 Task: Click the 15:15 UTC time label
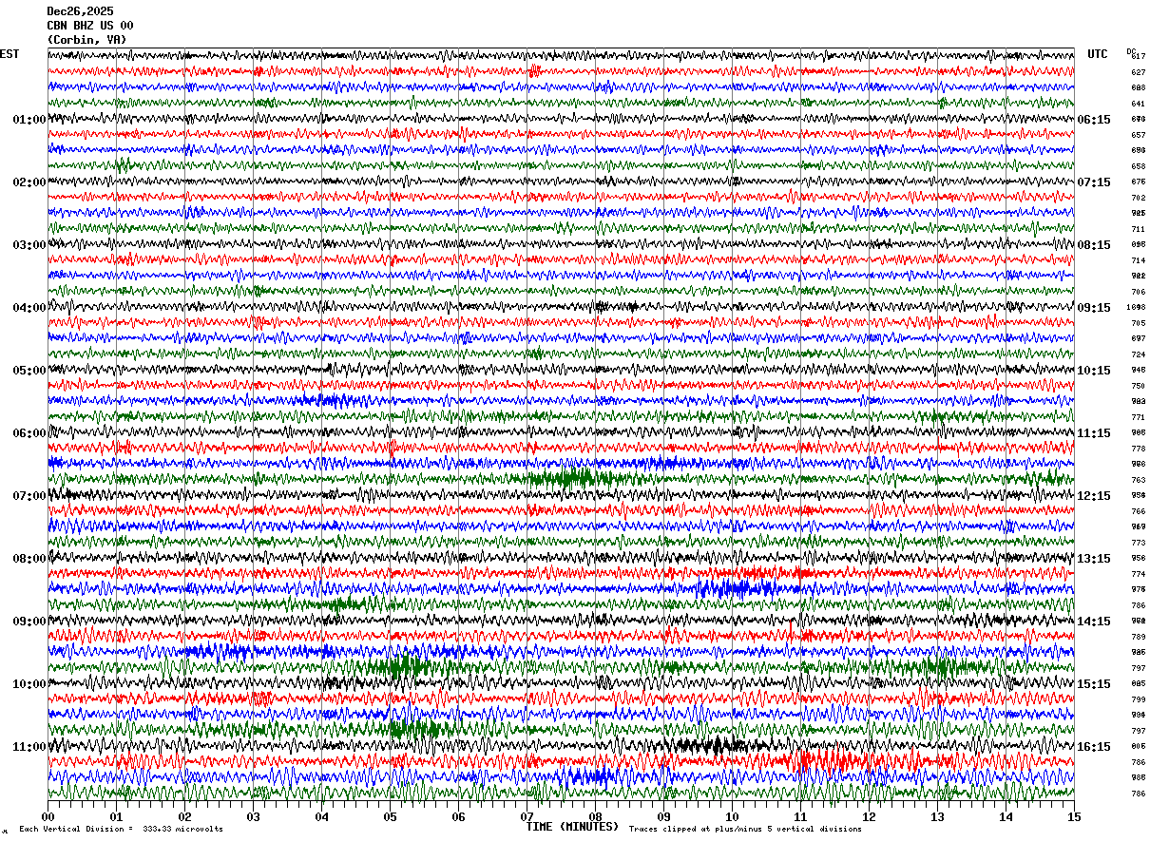(1095, 684)
